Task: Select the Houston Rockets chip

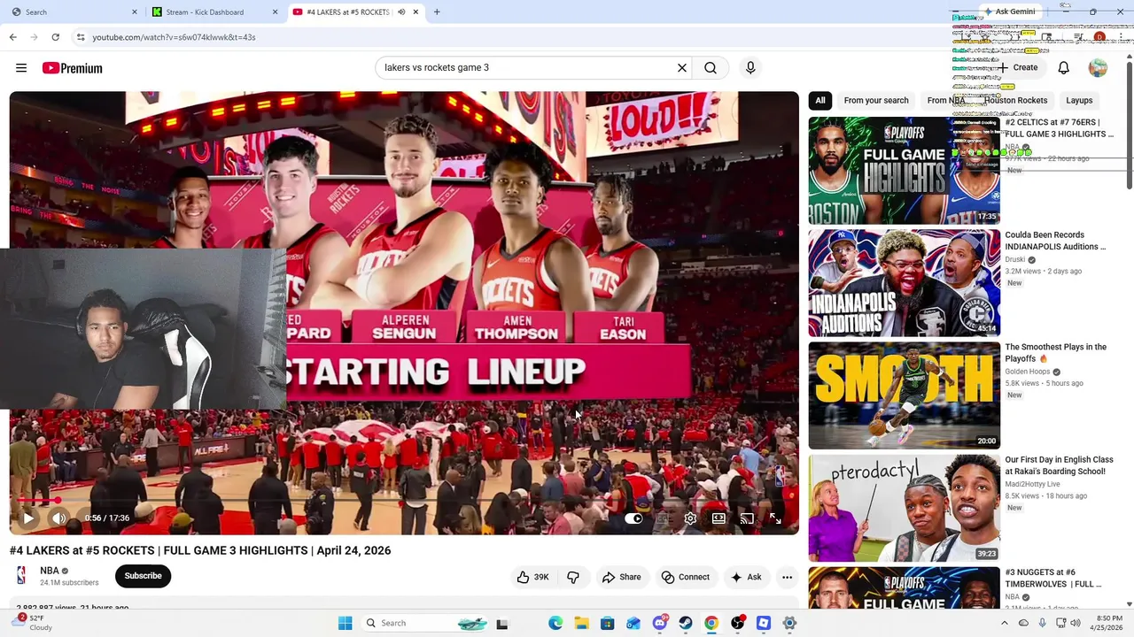Action: point(1015,100)
